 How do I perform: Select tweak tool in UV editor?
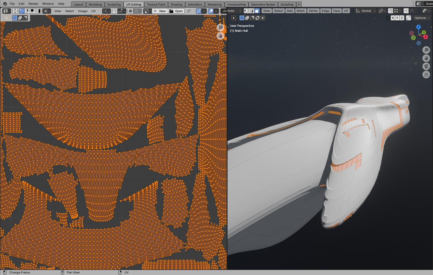tap(7, 18)
